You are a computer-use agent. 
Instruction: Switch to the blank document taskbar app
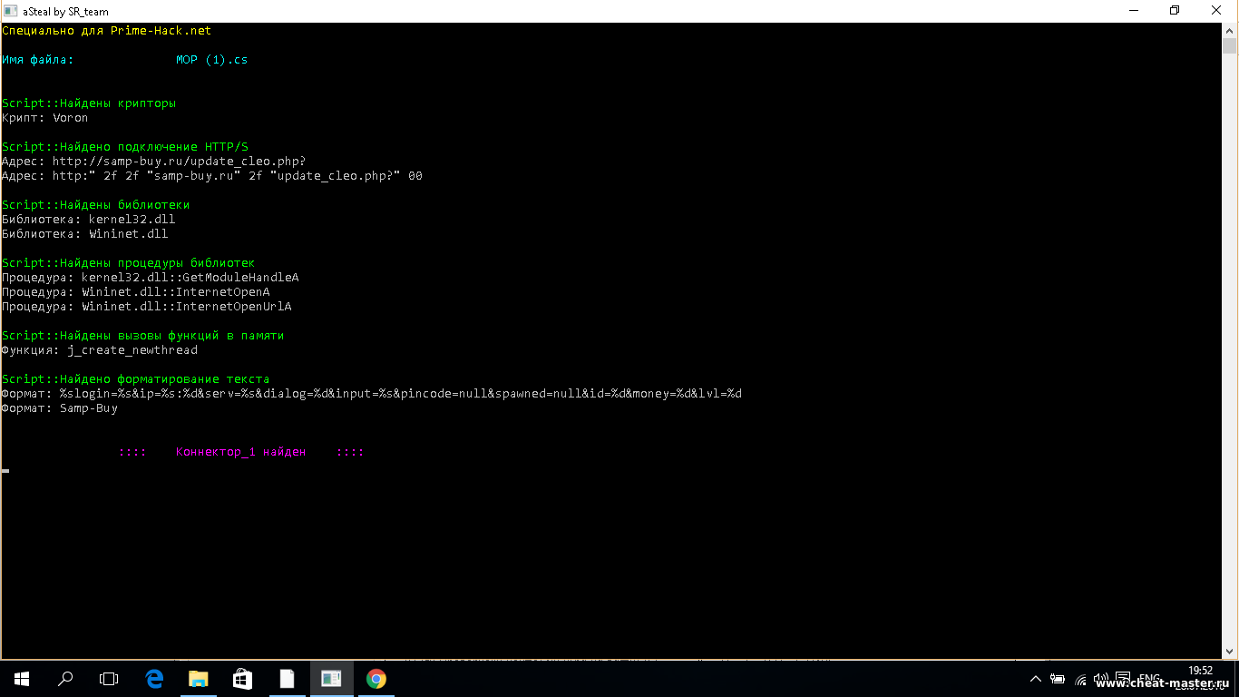click(x=287, y=678)
